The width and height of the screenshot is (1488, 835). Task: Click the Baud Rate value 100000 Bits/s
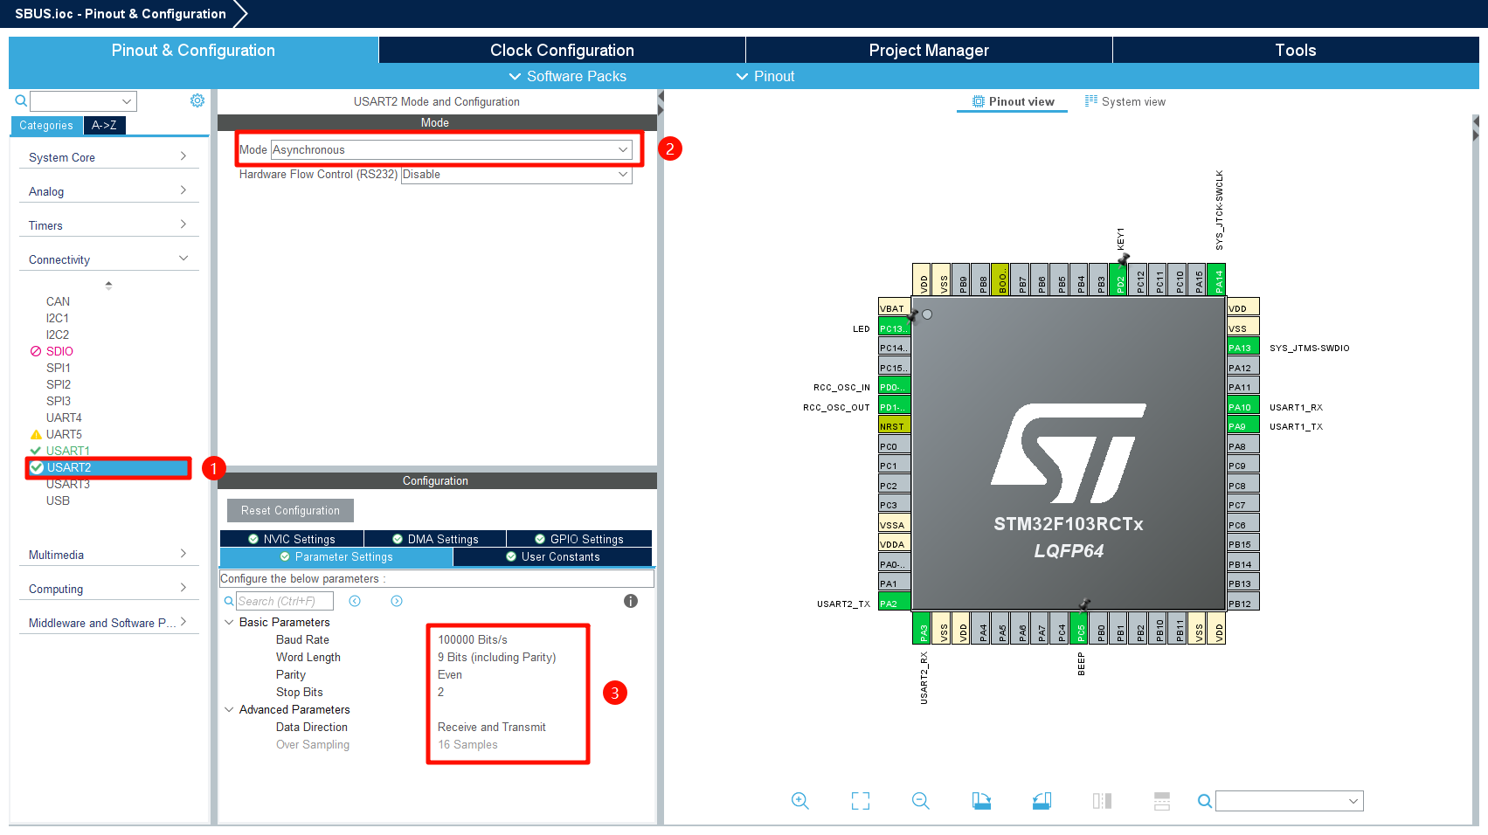[x=473, y=639]
